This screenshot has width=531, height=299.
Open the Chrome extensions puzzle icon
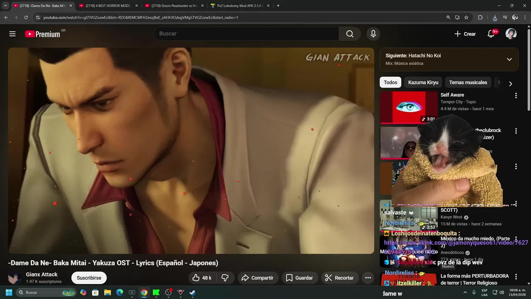tap(480, 17)
